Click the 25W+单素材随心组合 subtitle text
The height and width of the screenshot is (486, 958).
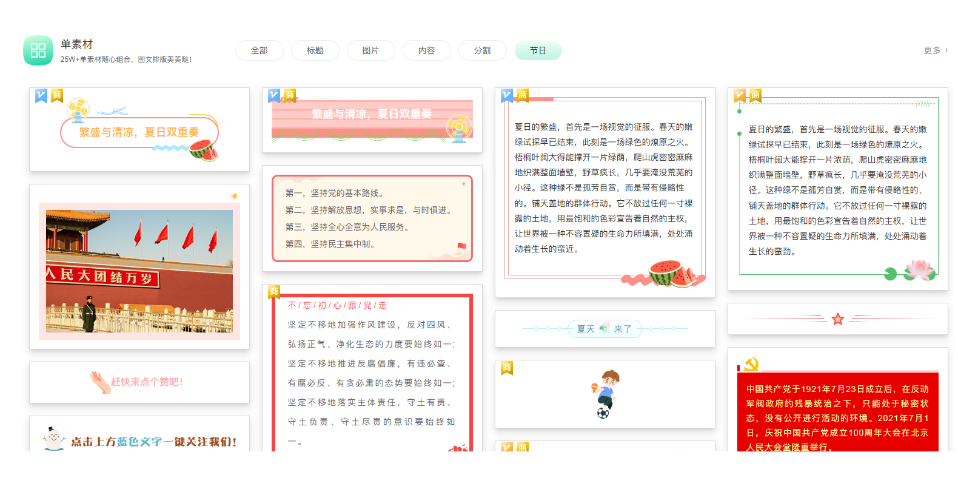126,59
